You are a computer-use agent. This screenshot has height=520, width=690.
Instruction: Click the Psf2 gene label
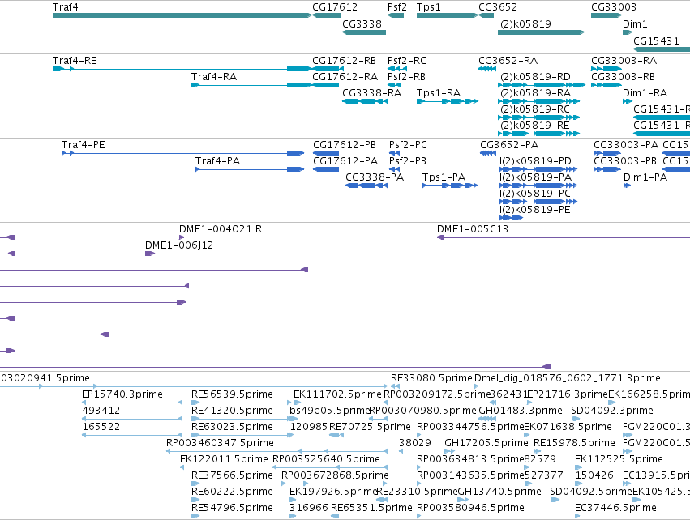click(x=397, y=7)
